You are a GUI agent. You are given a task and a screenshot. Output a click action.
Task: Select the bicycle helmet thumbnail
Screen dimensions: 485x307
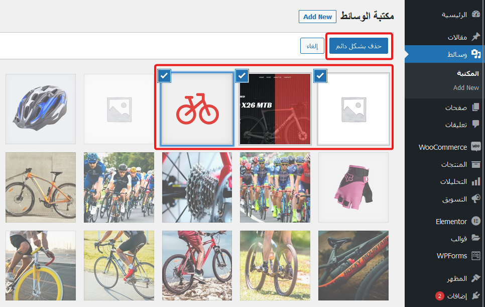pos(40,109)
